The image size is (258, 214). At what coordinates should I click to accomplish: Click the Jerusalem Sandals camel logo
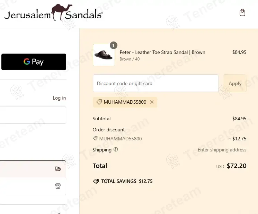[54, 13]
